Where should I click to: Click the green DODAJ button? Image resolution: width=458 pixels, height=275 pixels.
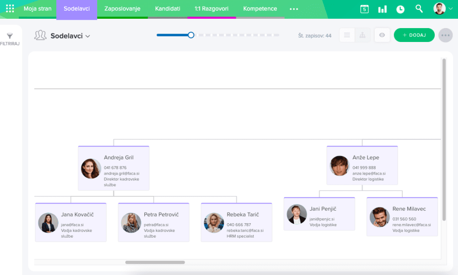click(414, 34)
